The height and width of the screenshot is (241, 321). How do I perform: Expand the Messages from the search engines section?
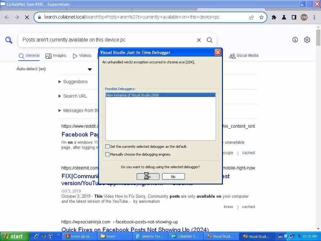pyautogui.click(x=79, y=111)
